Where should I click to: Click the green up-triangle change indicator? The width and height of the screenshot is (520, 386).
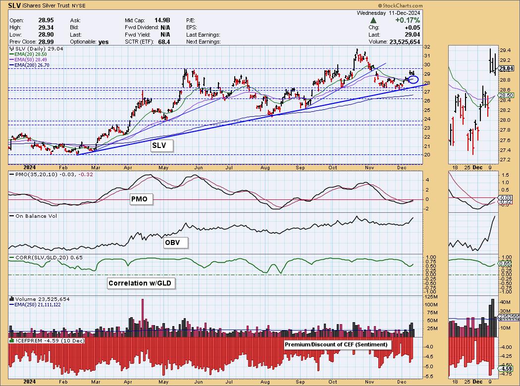(373, 21)
